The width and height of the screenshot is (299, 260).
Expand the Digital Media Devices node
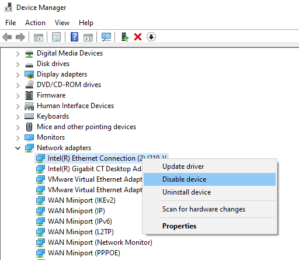[x=18, y=54]
